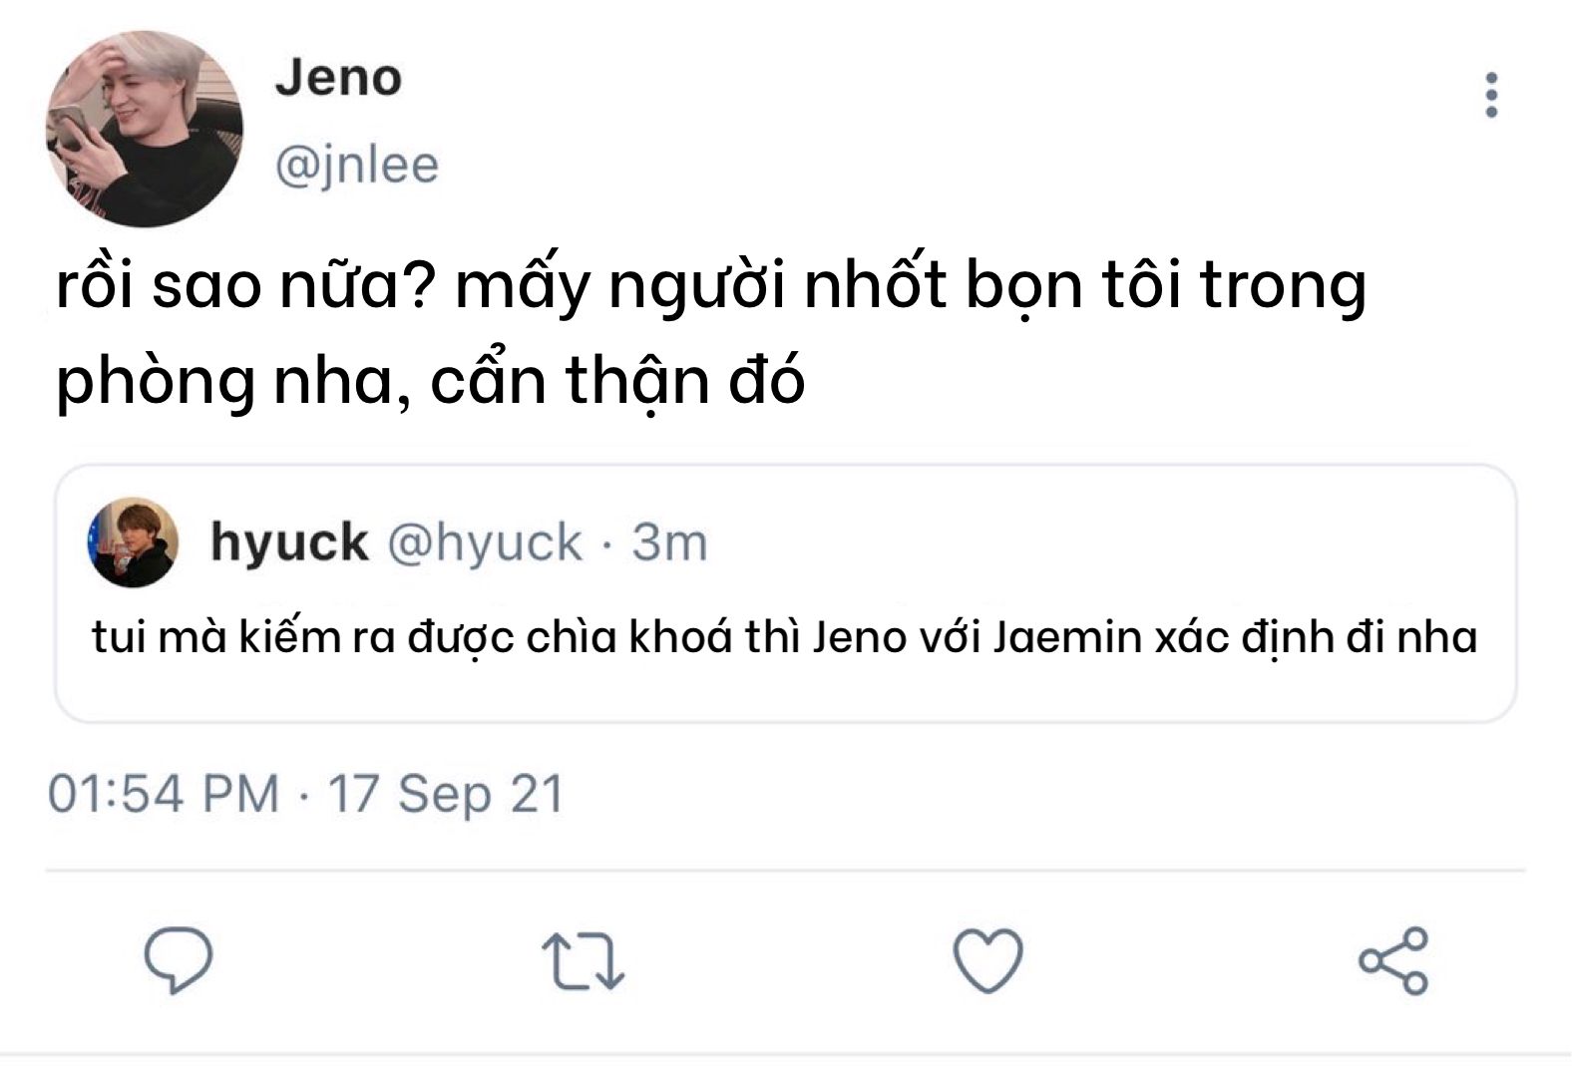Image resolution: width=1572 pixels, height=1077 pixels.
Task: Open the share icon options
Action: 1393,960
